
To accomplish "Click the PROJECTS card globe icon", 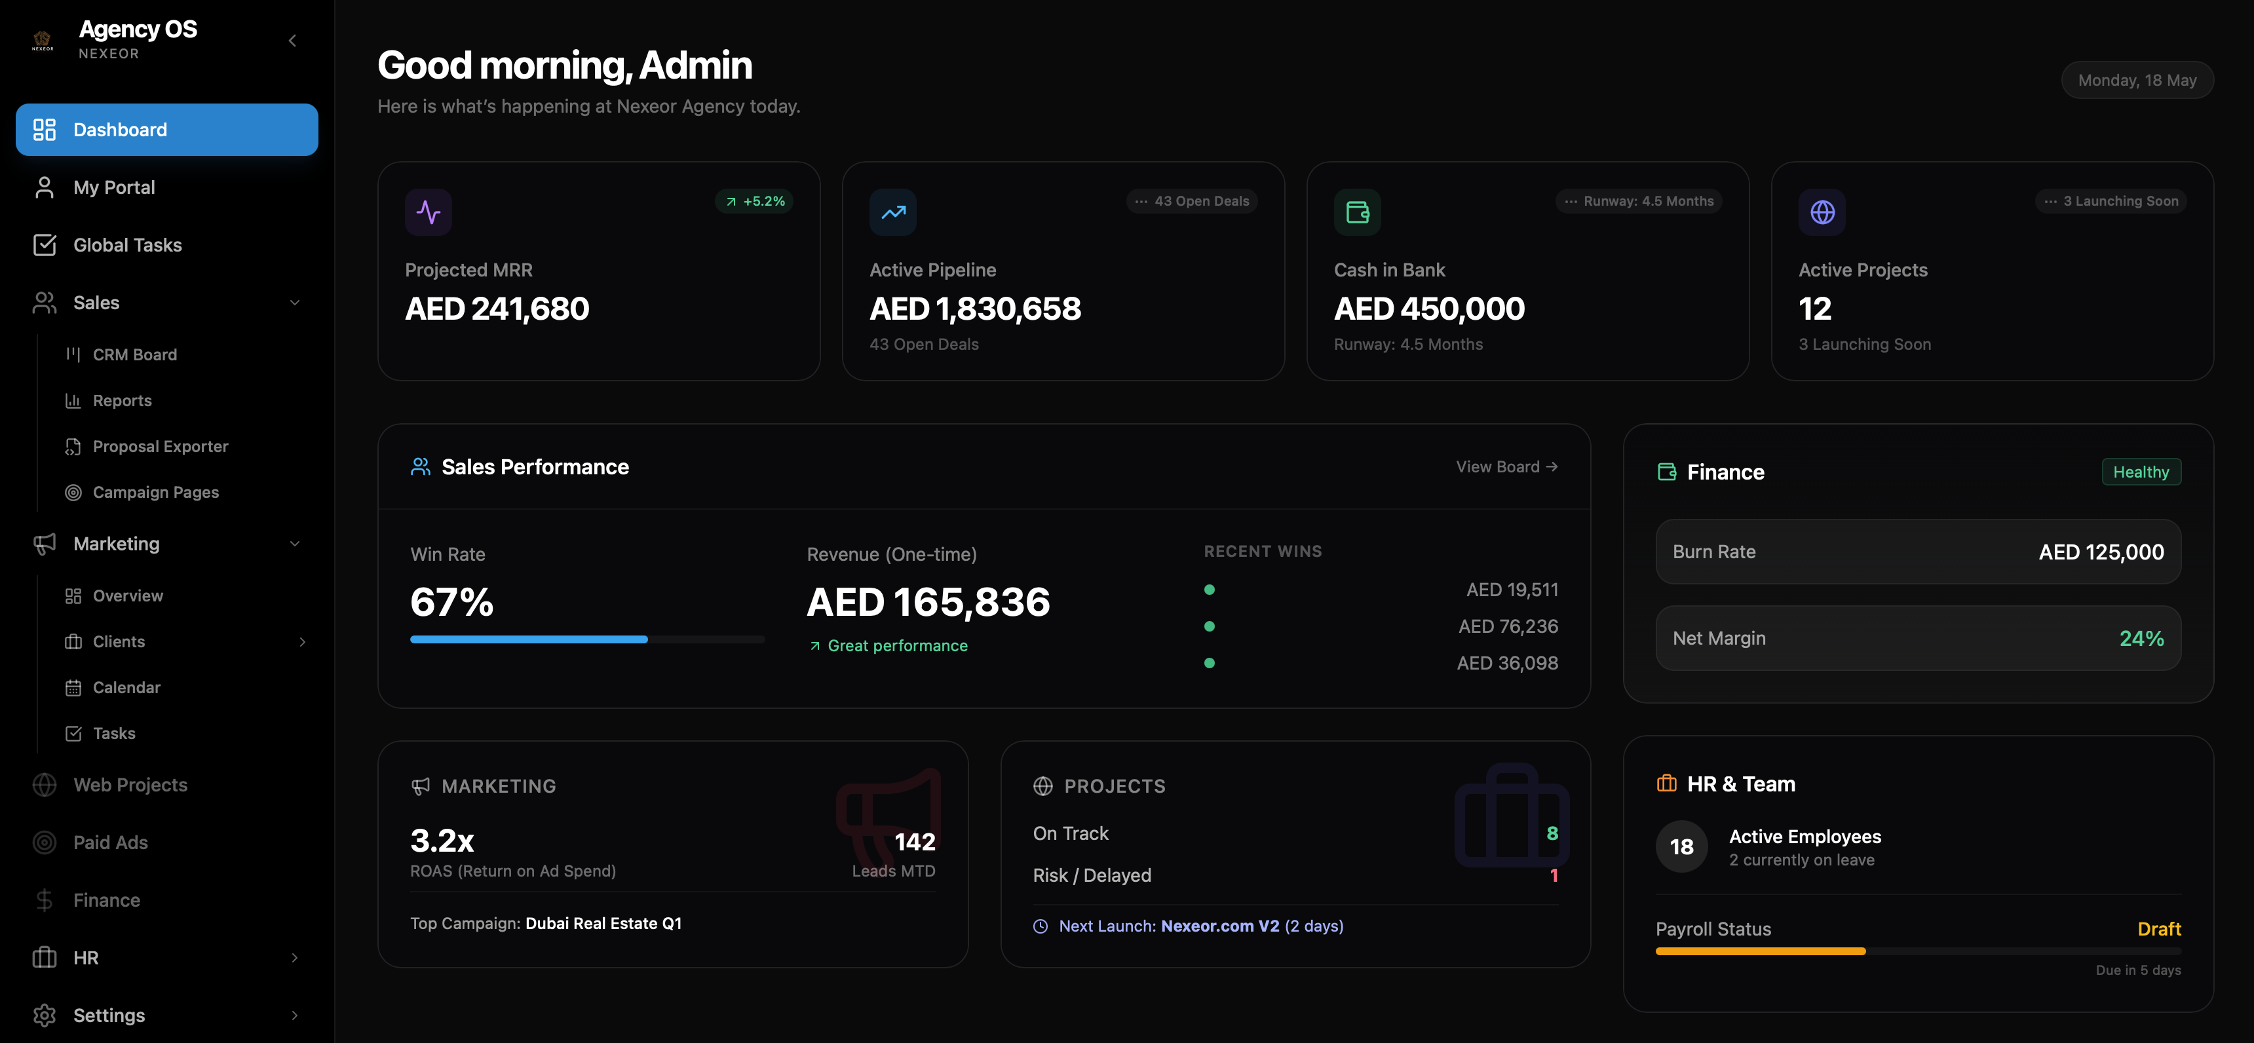I will point(1043,787).
